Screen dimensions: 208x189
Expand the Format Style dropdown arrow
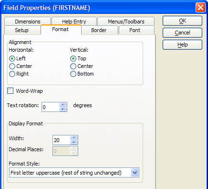[x=135, y=173]
